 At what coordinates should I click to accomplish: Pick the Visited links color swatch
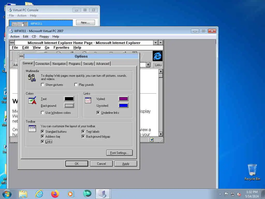(123, 99)
